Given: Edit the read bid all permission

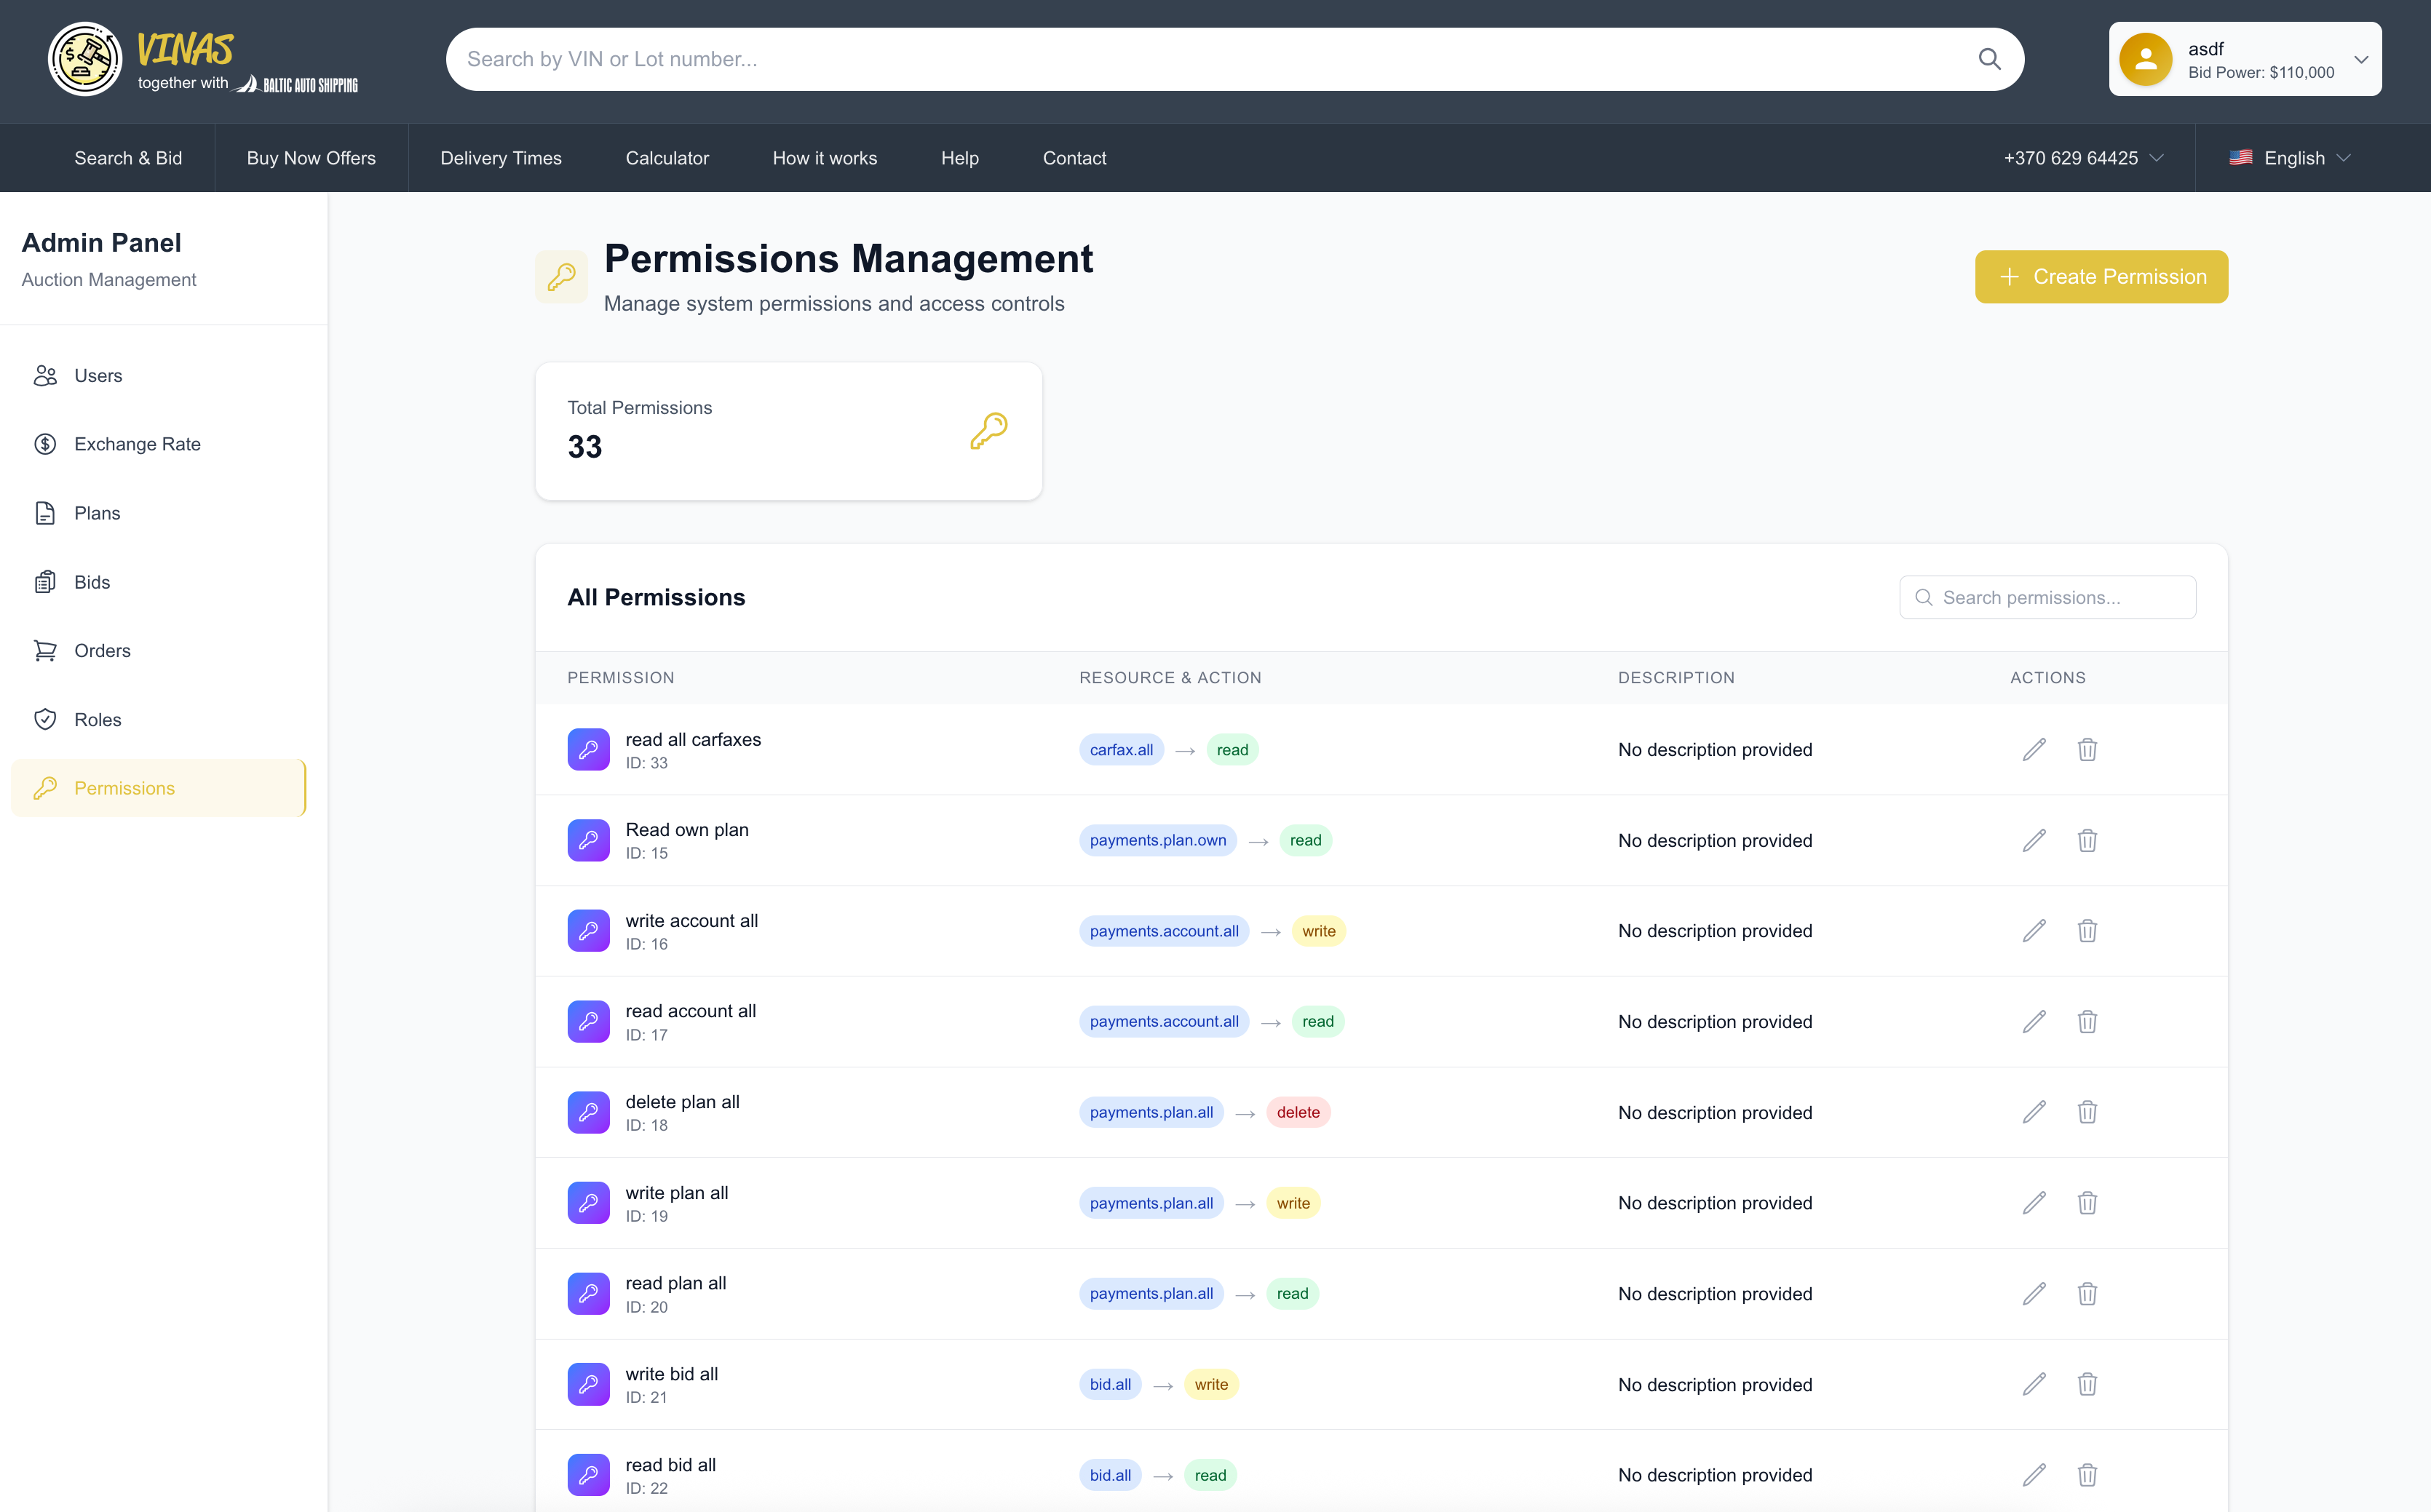Looking at the screenshot, I should pos(2033,1475).
